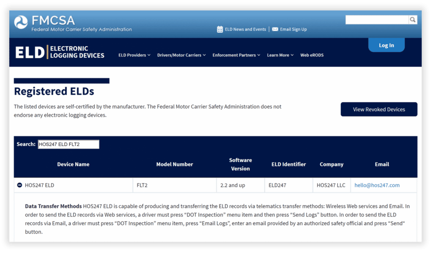The image size is (433, 253).
Task: Open the Drivers/Motor Carriers dropdown
Action: tap(181, 55)
